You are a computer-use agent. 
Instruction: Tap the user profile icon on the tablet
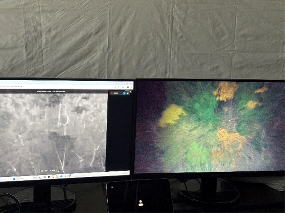click(x=141, y=203)
